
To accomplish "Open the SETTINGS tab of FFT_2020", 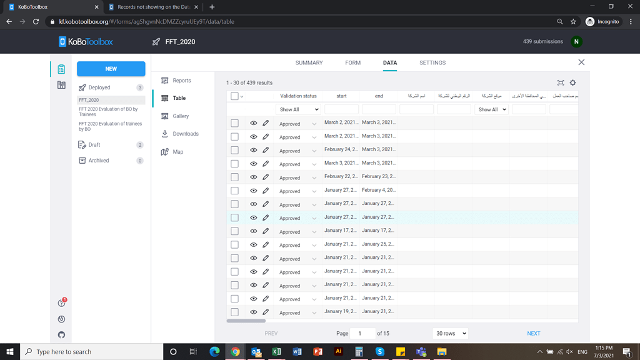I will [432, 62].
